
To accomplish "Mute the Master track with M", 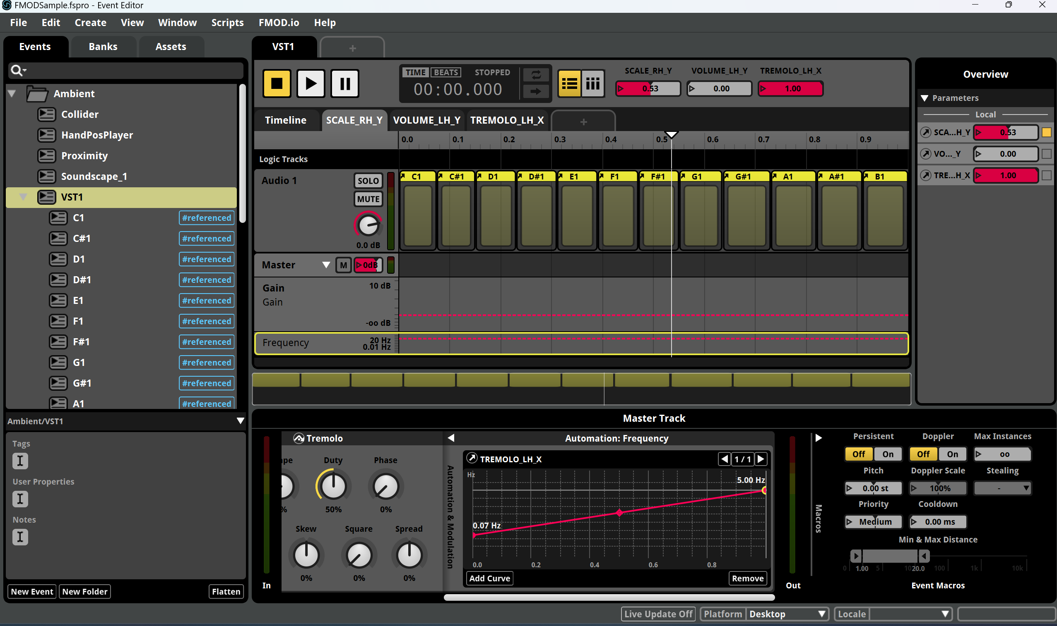I will pyautogui.click(x=343, y=265).
